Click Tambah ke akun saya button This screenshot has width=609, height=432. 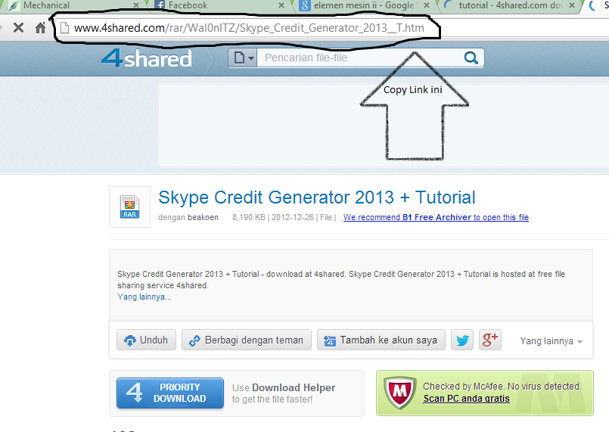tap(381, 340)
